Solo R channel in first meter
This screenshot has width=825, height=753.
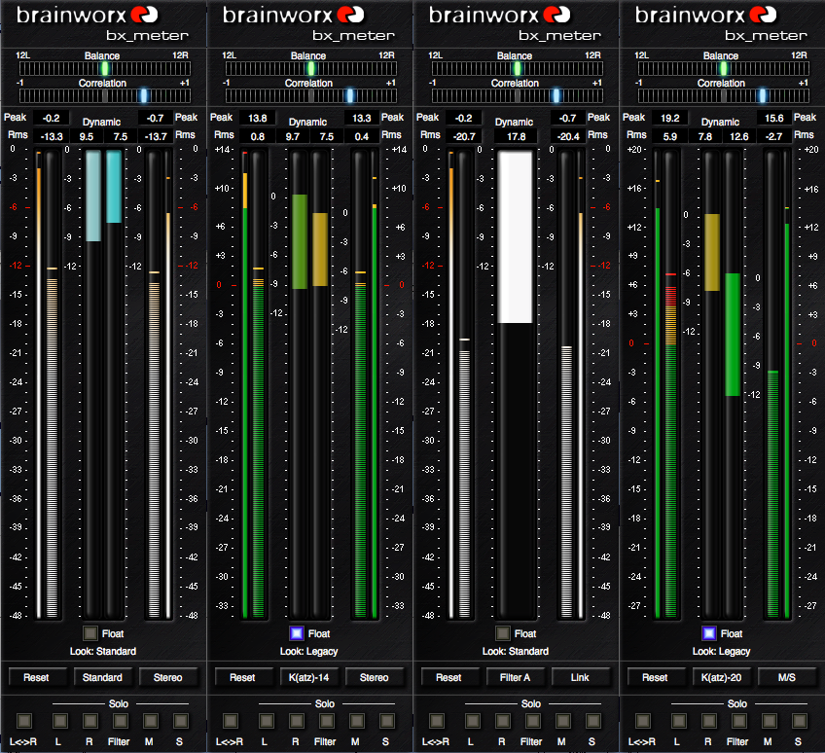tap(90, 721)
